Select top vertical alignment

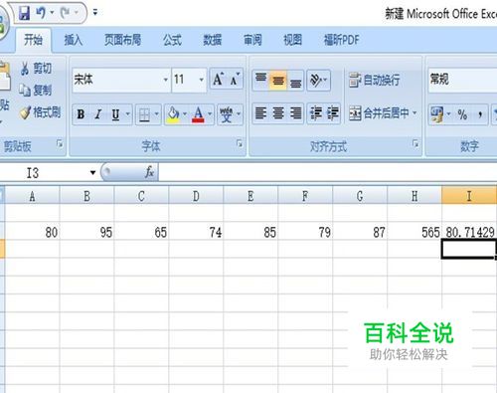tap(261, 80)
